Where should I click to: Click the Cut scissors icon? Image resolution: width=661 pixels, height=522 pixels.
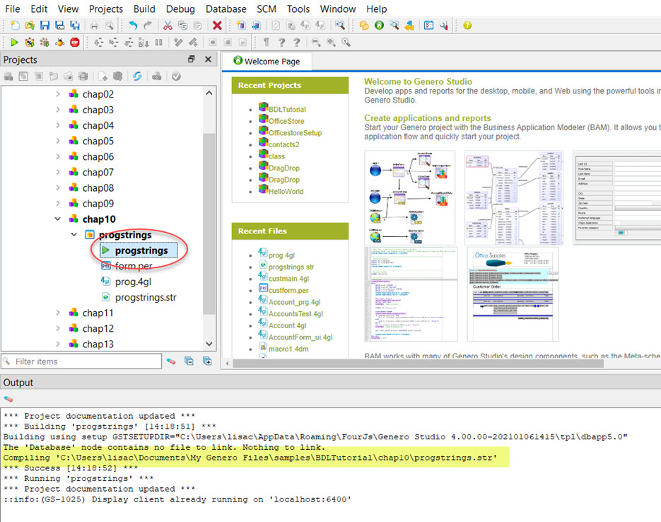[x=168, y=25]
